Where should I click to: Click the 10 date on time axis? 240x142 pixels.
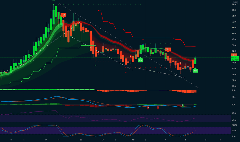(x=205, y=140)
